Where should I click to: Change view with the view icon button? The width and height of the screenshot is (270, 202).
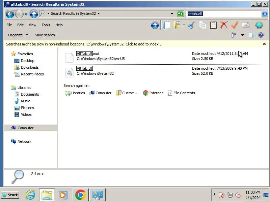pyautogui.click(x=234, y=35)
